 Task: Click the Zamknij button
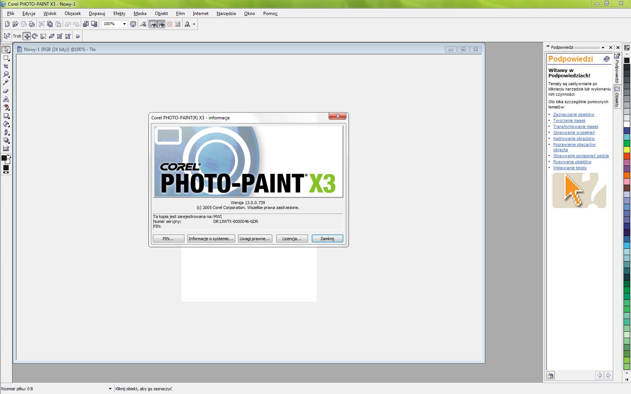coord(327,239)
